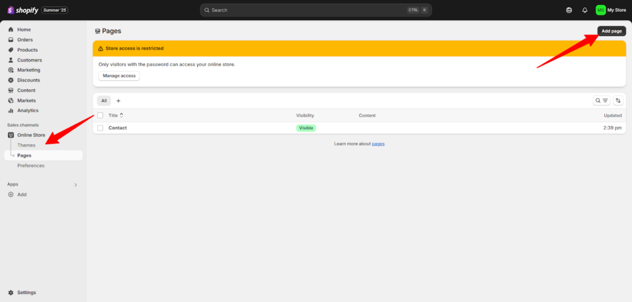Click the plus icon to add view
Screen dimensions: 632x302
pos(118,100)
